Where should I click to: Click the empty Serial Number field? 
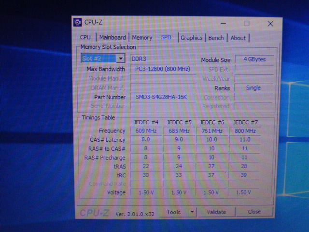(163, 106)
